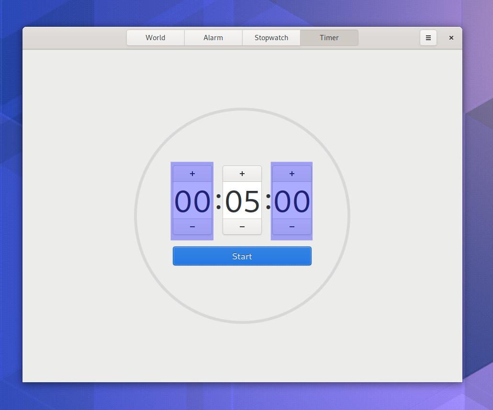493x410 pixels.
Task: Decrease the hours with minus button
Action: [x=192, y=226]
